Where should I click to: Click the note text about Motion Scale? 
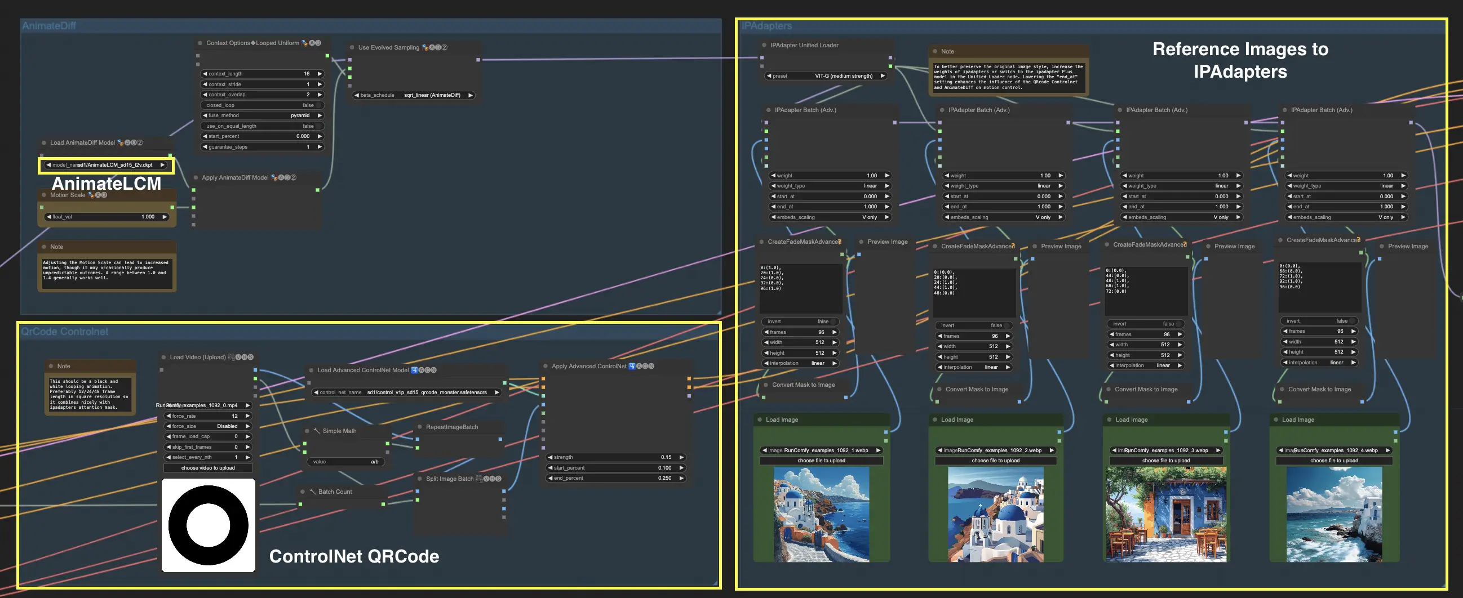point(107,273)
